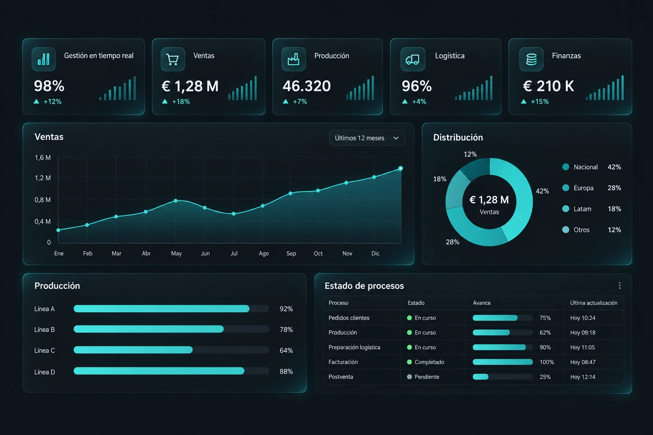Click the factory icon on Producción card
This screenshot has width=653, height=435.
(x=294, y=59)
